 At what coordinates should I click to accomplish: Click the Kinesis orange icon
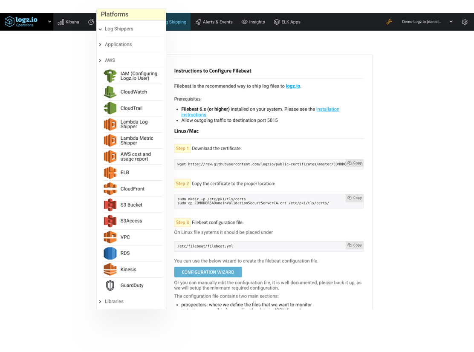click(110, 269)
